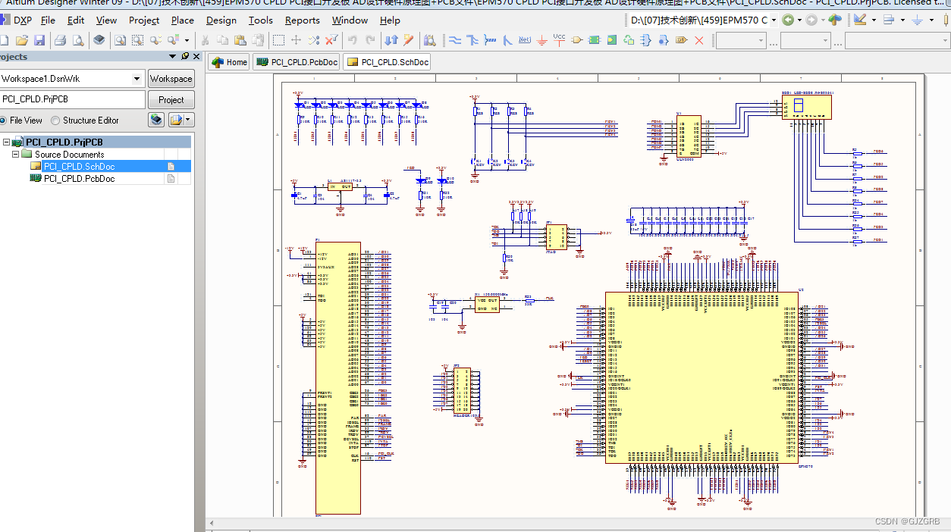
Task: Click the Save document toolbar icon
Action: 39,40
